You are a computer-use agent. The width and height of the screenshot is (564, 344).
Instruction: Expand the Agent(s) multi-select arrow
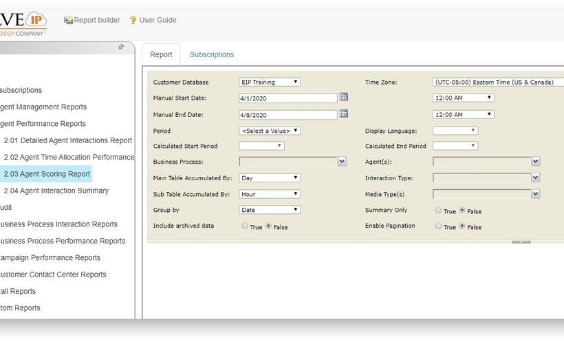(535, 162)
